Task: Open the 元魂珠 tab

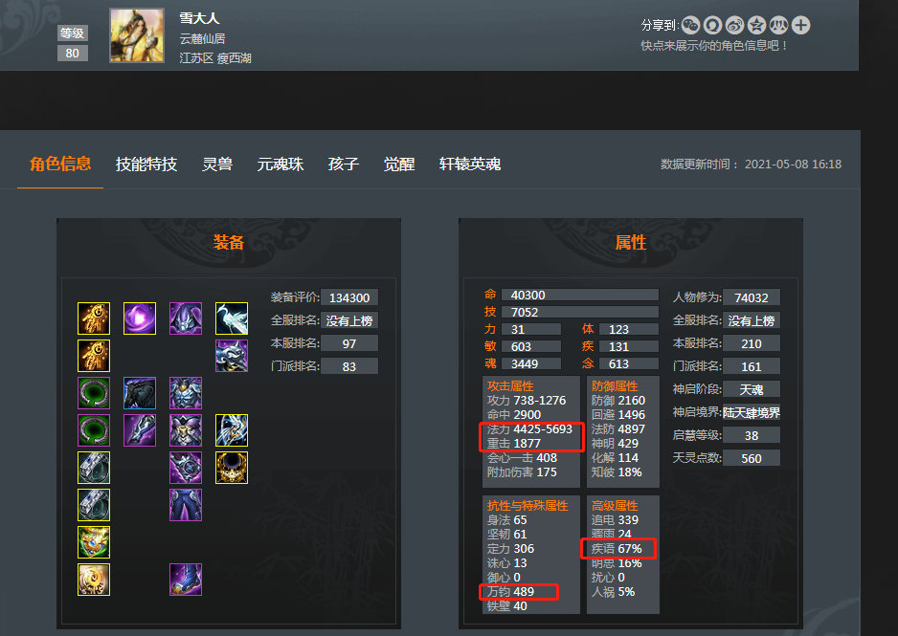Action: click(281, 164)
